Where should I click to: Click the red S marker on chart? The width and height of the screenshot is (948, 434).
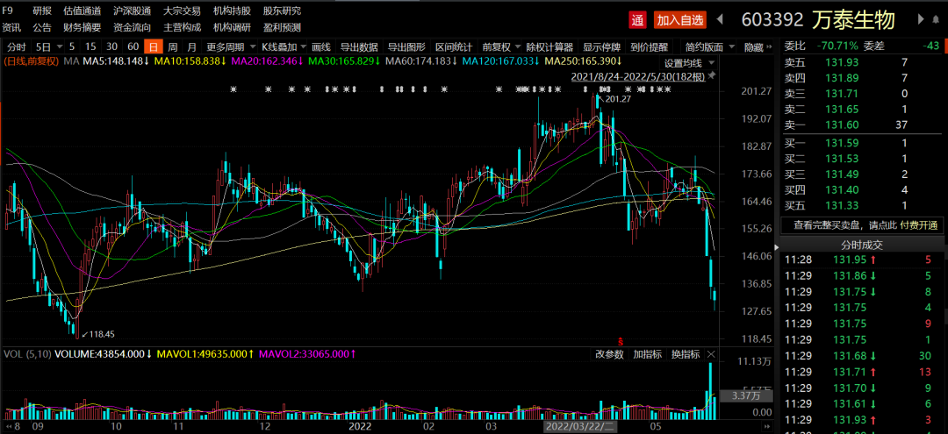tap(621, 339)
